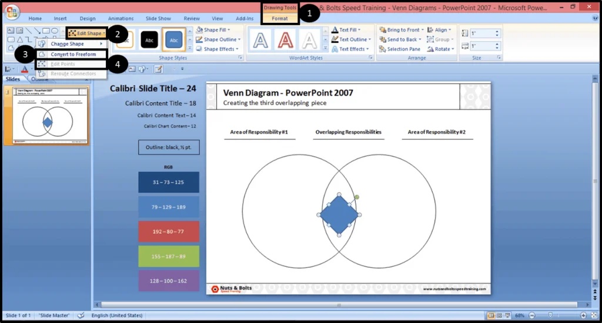Jump to previous slide using double-up arrow

pyautogui.click(x=595, y=292)
